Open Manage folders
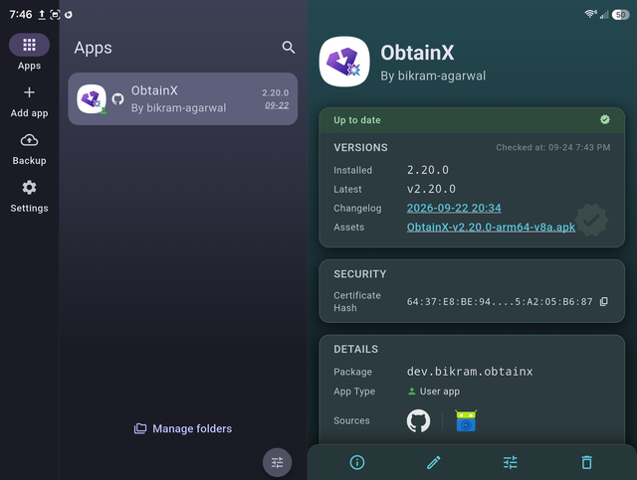The height and width of the screenshot is (480, 637). point(183,428)
